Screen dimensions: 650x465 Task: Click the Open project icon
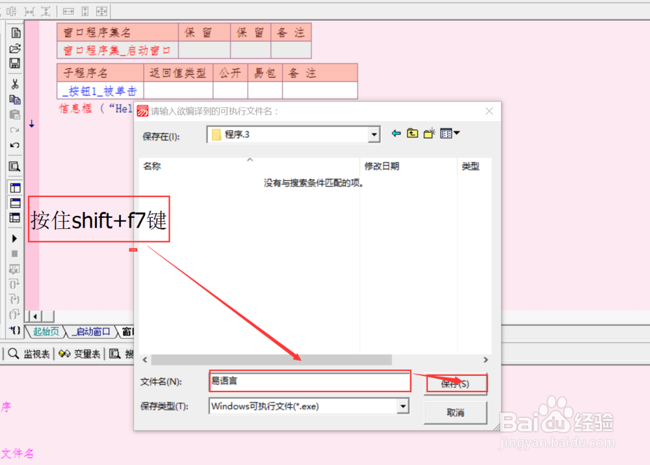pyautogui.click(x=16, y=47)
